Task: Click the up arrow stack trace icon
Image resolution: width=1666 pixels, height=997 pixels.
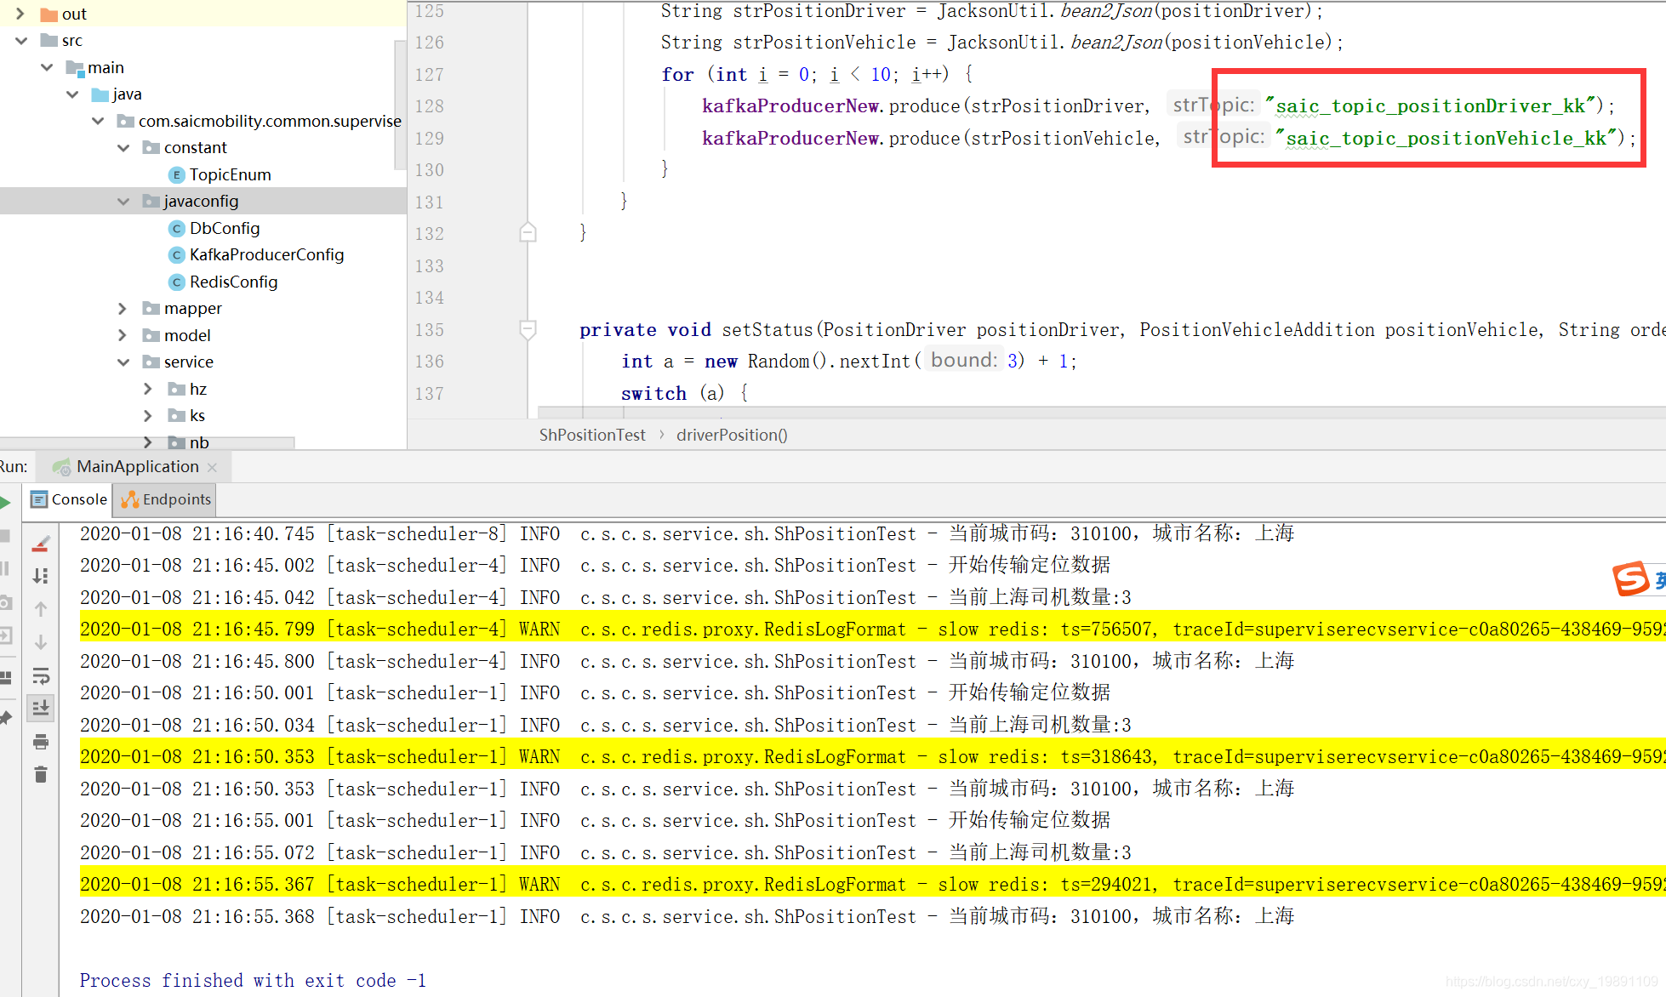Action: (41, 609)
